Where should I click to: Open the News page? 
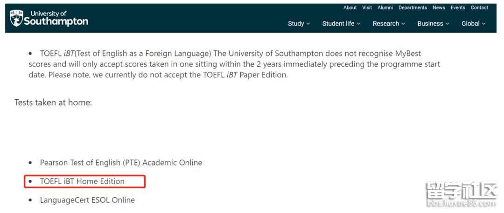(439, 8)
